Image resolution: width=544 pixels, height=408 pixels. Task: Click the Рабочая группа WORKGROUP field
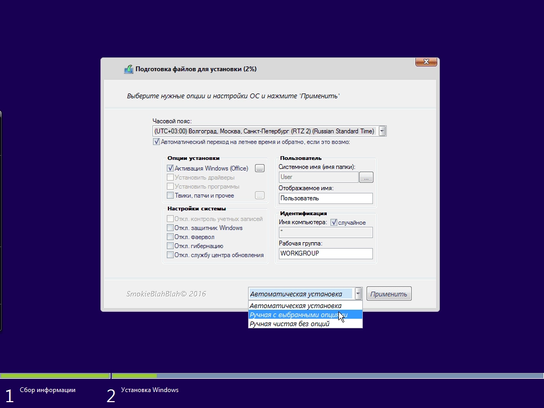[326, 253]
